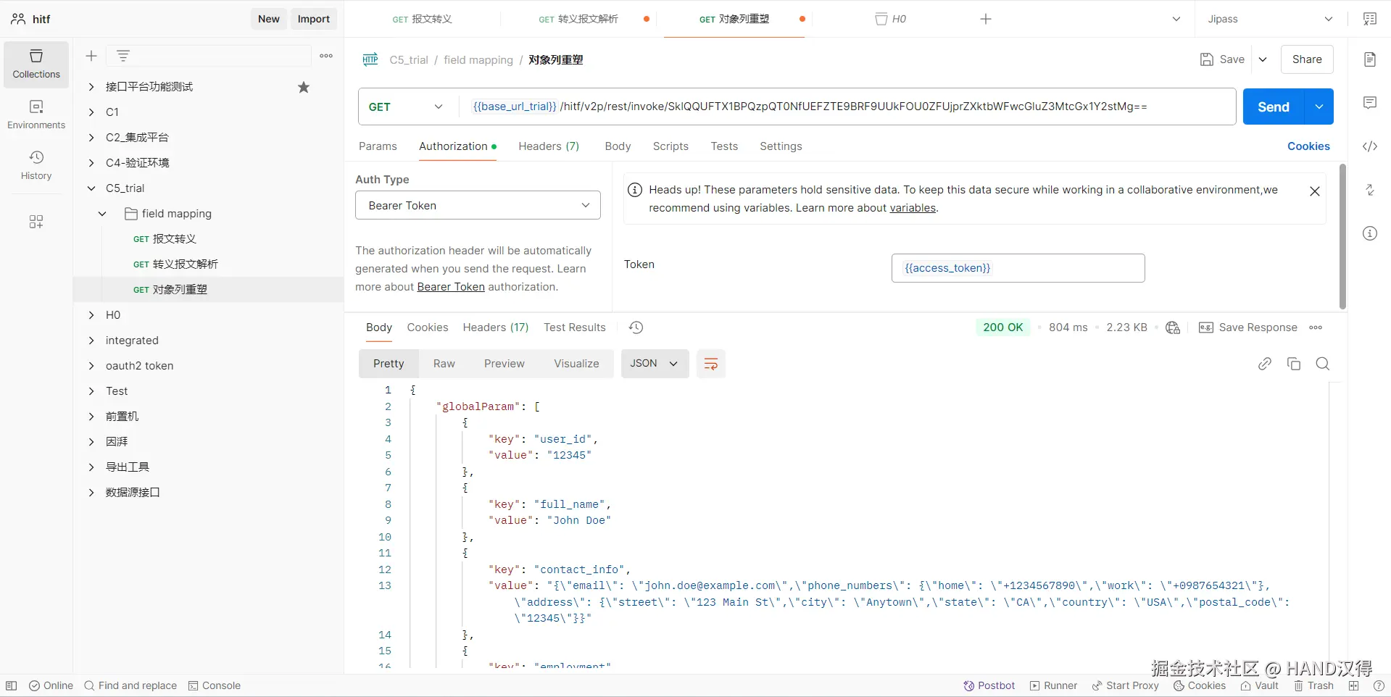
Task: Toggle line wrap in response viewer
Action: [x=710, y=364]
